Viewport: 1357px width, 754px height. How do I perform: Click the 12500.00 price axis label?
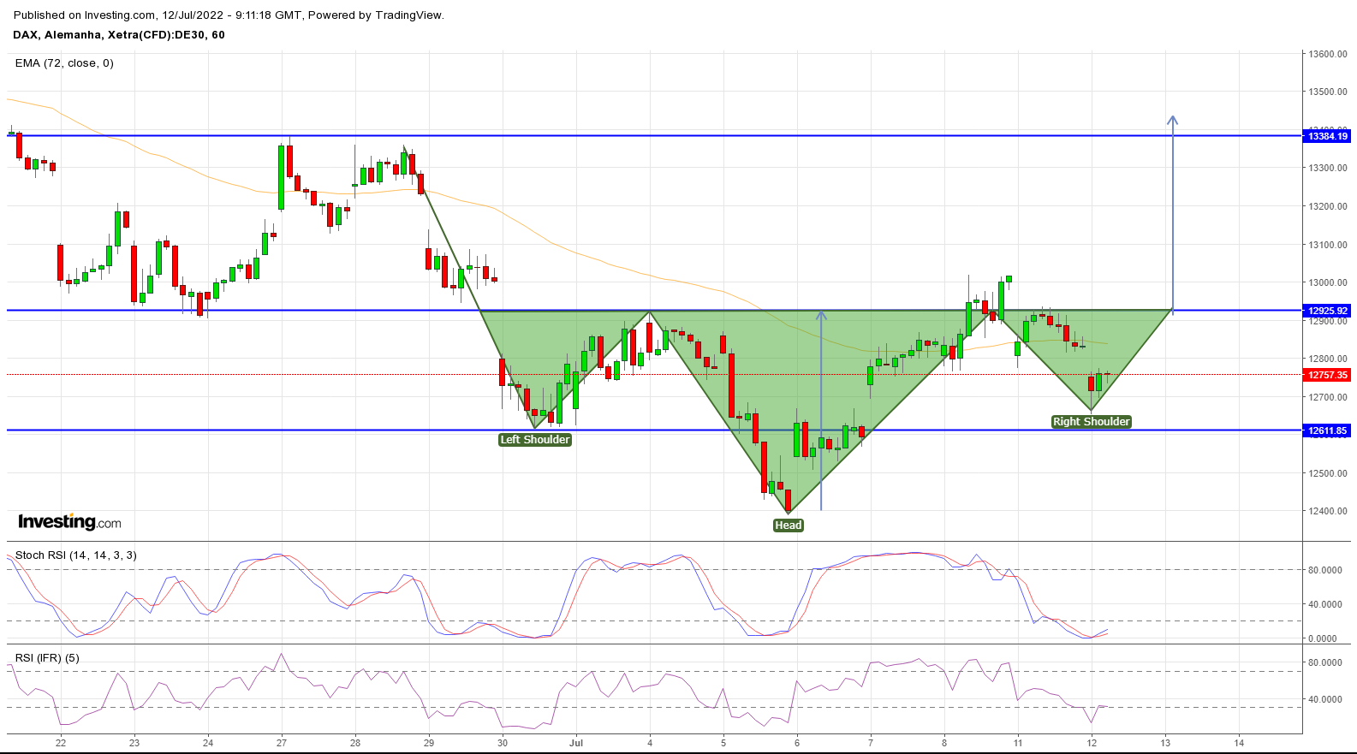pyautogui.click(x=1328, y=473)
